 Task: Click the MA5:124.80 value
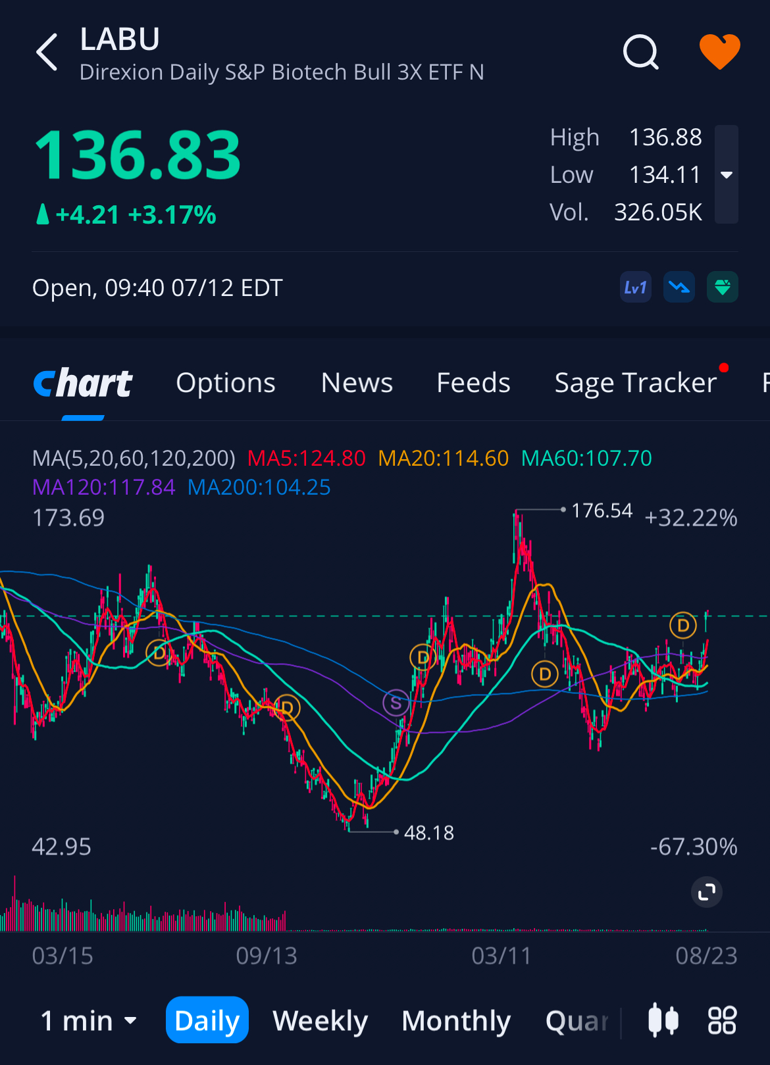coord(306,458)
